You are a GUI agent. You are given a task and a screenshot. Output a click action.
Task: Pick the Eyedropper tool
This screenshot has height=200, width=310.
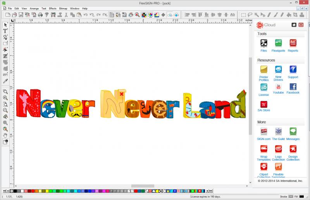click(x=5, y=81)
